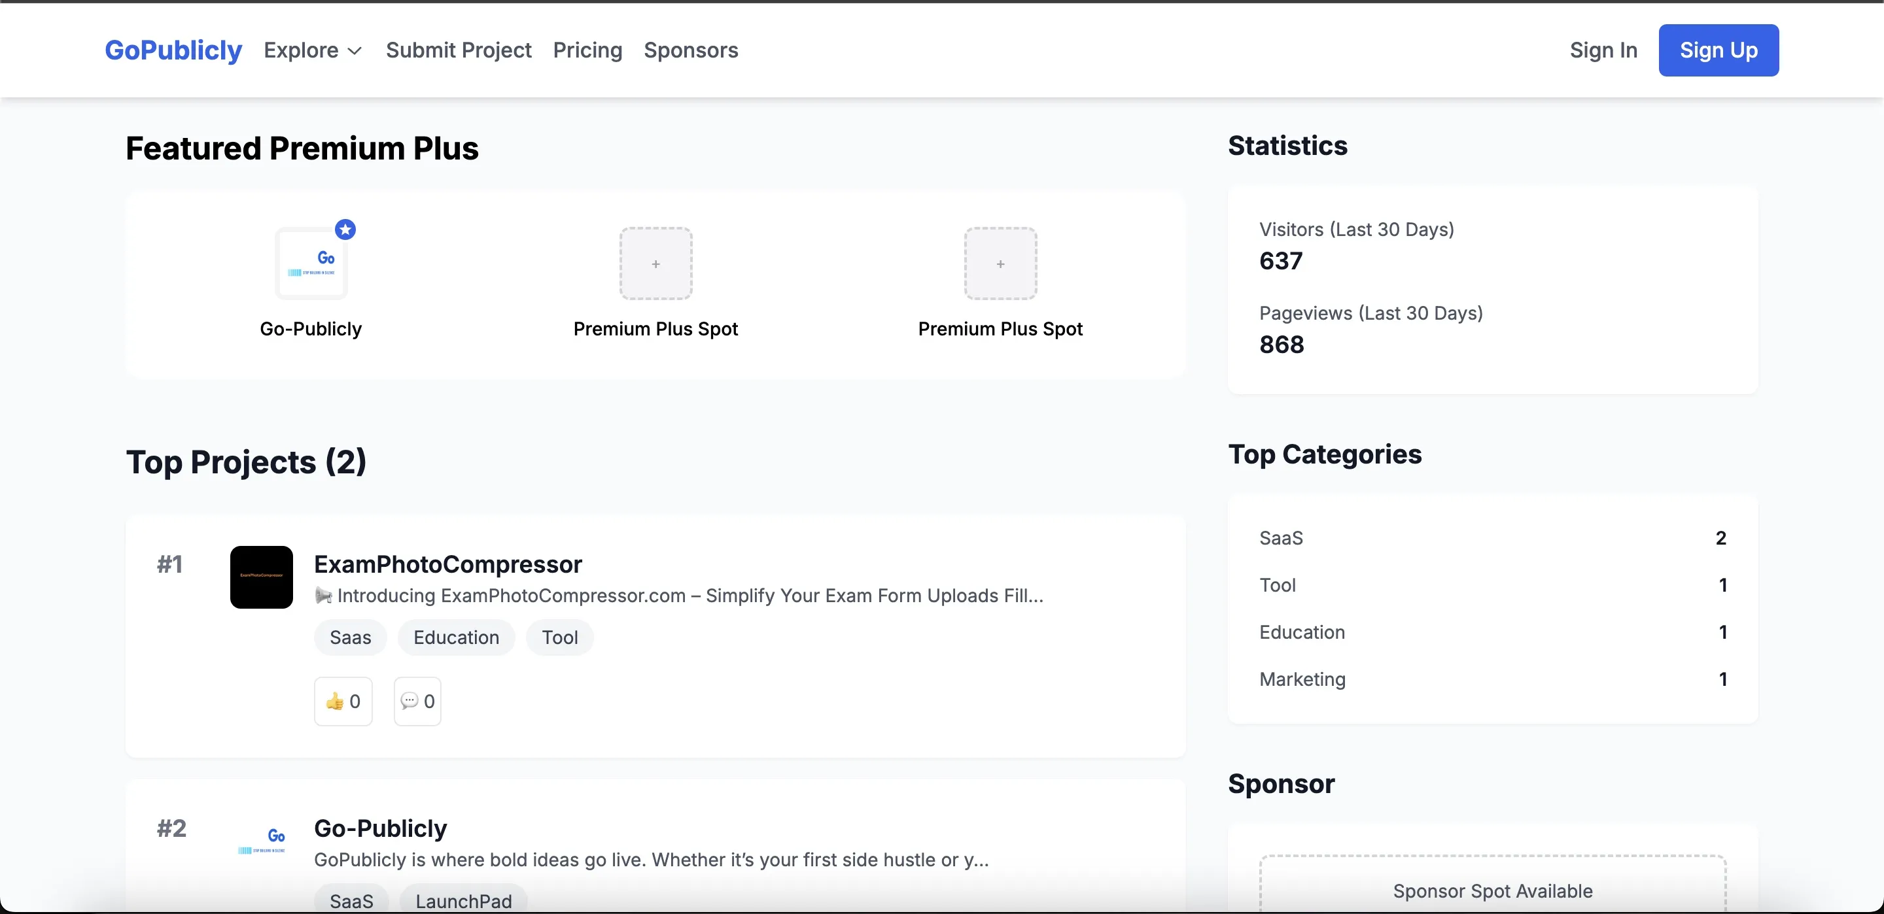Click the blue star badge on Go-Publicly

pos(345,229)
